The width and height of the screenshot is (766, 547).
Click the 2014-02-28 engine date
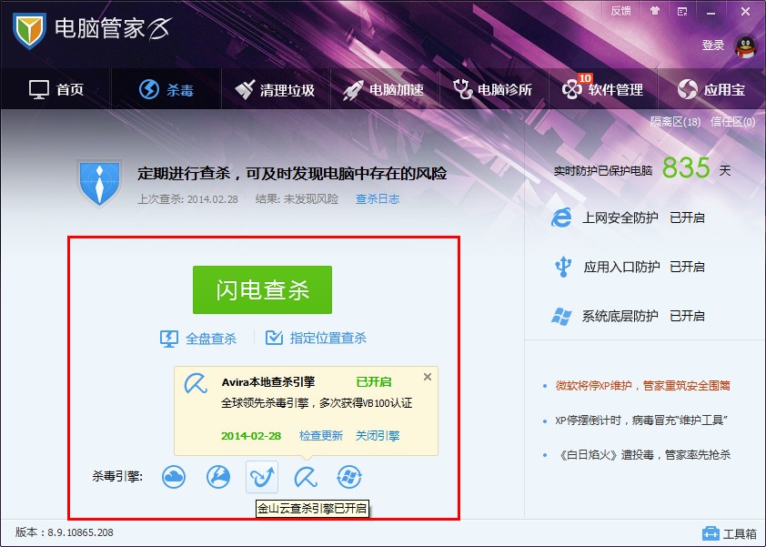point(251,436)
